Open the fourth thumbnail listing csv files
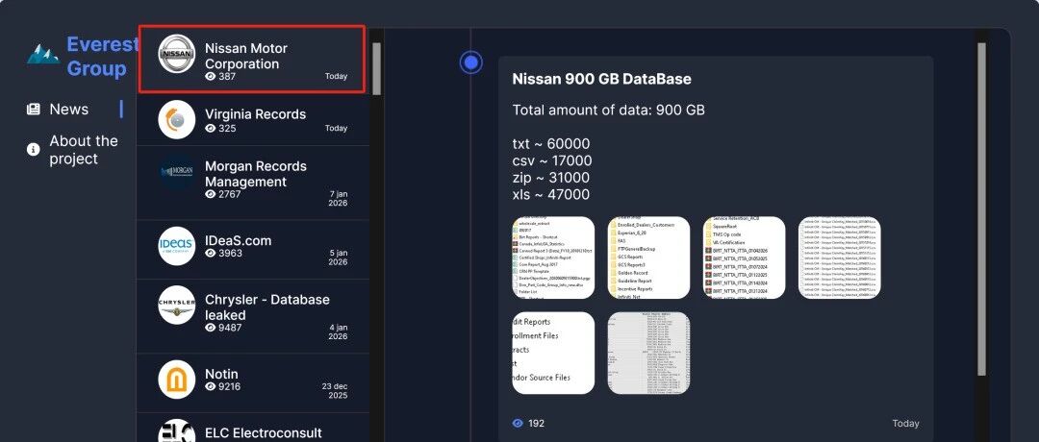 point(840,258)
